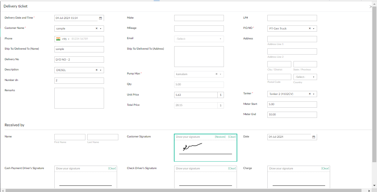Screen dimensions: 377x192
Task: Open the Tanker dropdown list
Action: (314, 94)
